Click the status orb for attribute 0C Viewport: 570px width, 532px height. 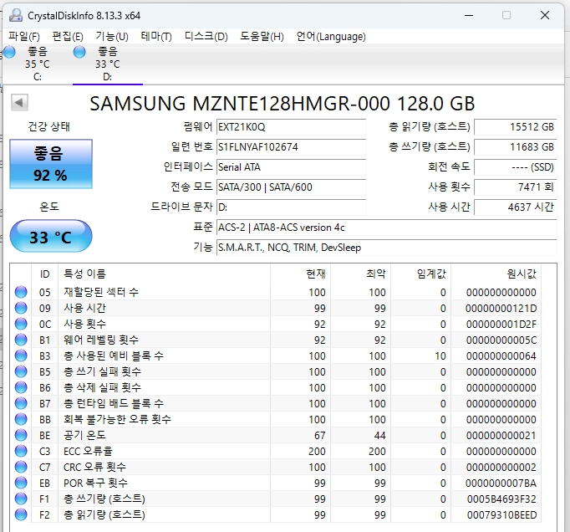click(21, 324)
